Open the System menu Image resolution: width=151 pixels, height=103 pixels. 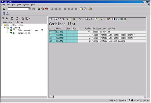pos(26,5)
